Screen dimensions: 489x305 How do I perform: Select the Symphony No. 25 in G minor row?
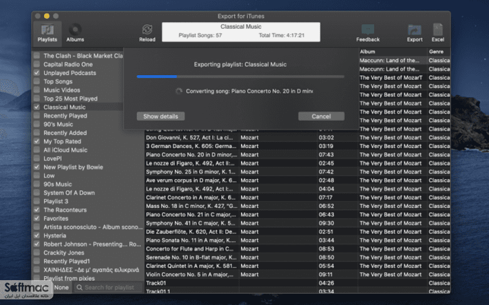[x=298, y=172]
